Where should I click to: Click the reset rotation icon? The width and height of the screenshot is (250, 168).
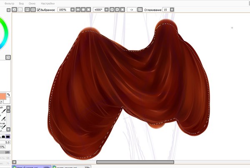pos(122,9)
